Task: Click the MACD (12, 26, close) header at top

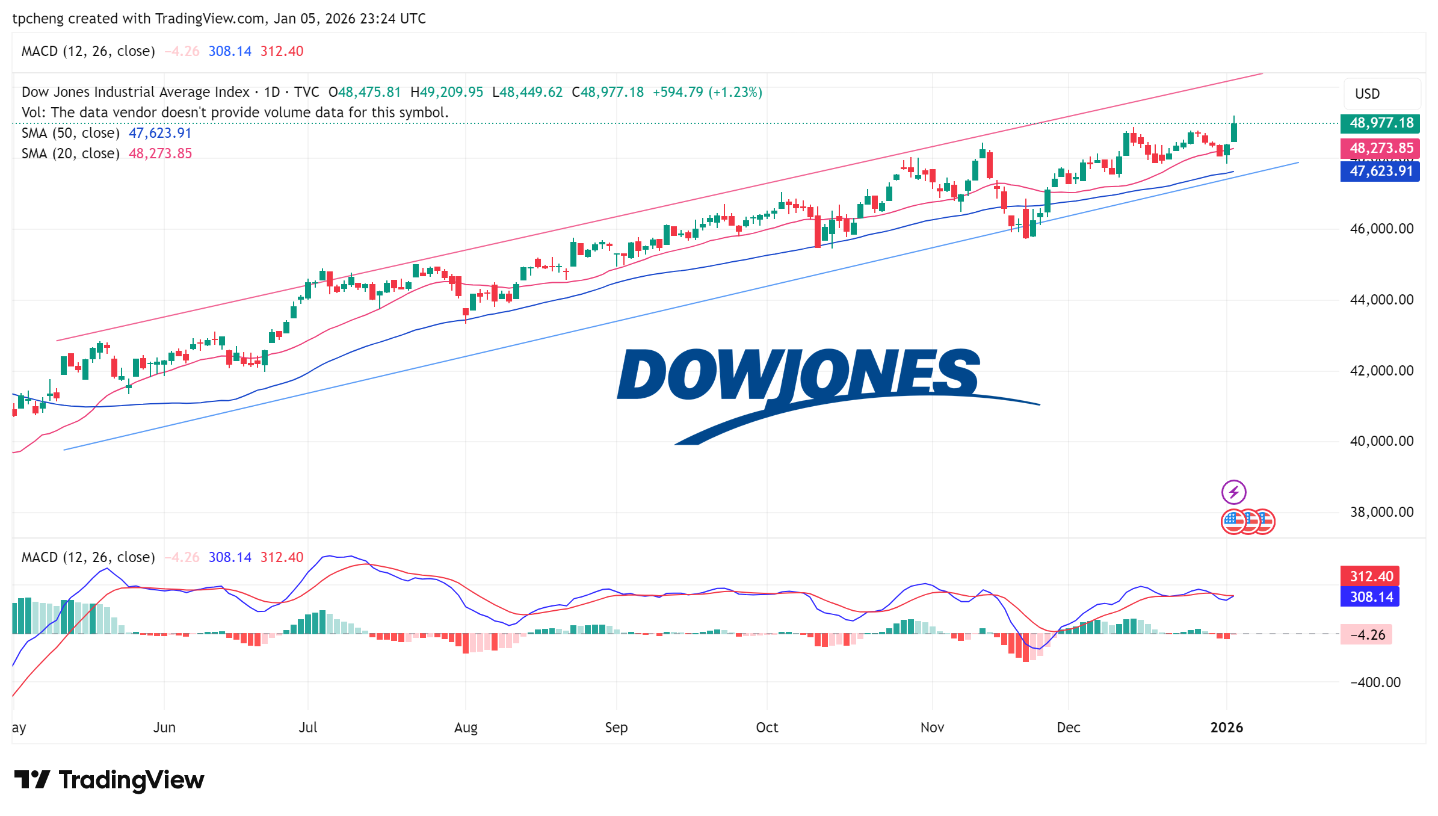Action: (88, 51)
